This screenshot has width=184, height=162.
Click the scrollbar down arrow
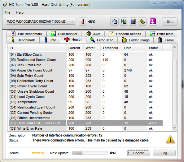point(174,128)
